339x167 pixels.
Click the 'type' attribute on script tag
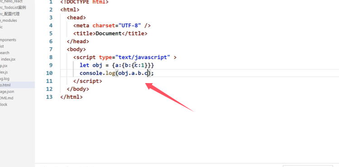pyautogui.click(x=105, y=57)
